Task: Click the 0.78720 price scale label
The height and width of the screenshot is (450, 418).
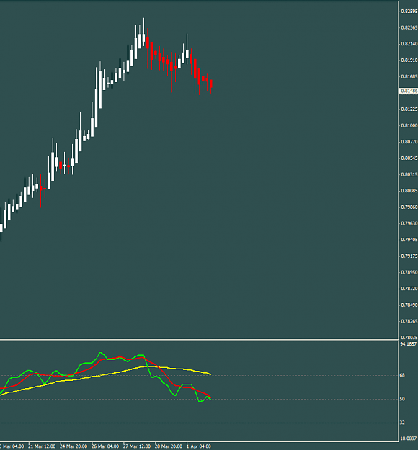Action: point(409,289)
